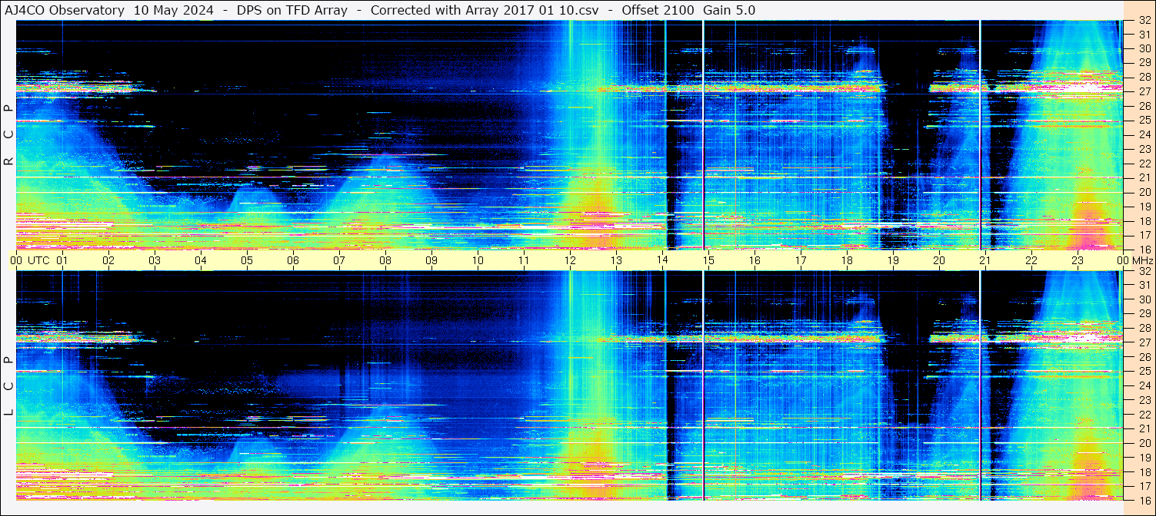Viewport: 1156px width, 516px height.
Task: Click the "R C P" vertical panel label
Action: (x=8, y=135)
